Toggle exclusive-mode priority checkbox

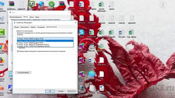pyautogui.click(x=18, y=51)
